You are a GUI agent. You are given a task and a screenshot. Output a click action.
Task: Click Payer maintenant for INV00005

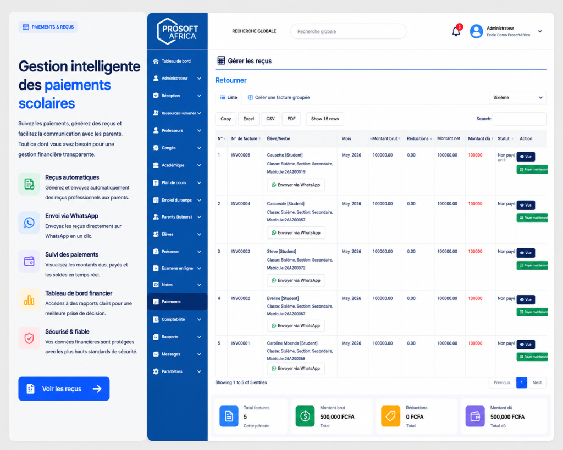532,169
